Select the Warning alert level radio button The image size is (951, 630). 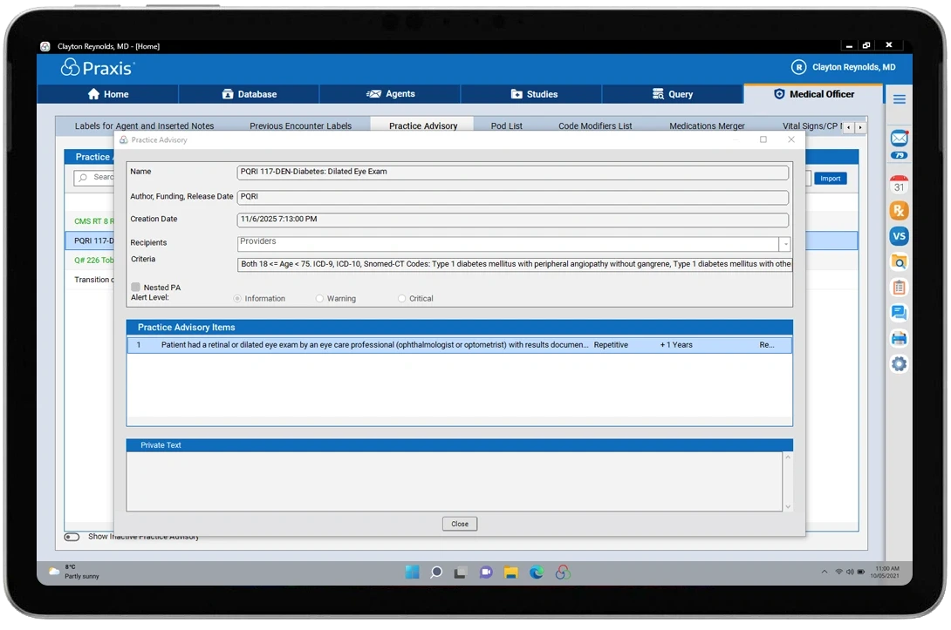click(319, 298)
